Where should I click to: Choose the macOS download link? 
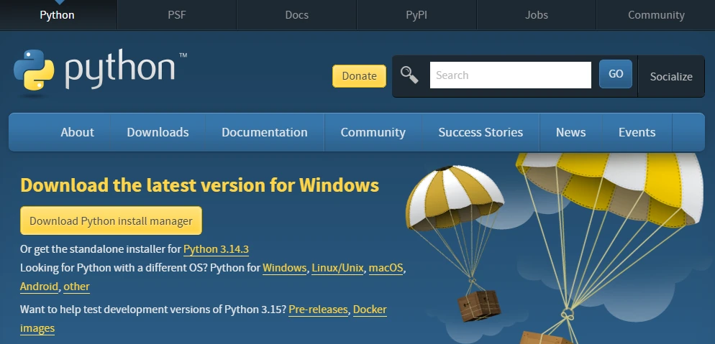click(386, 268)
